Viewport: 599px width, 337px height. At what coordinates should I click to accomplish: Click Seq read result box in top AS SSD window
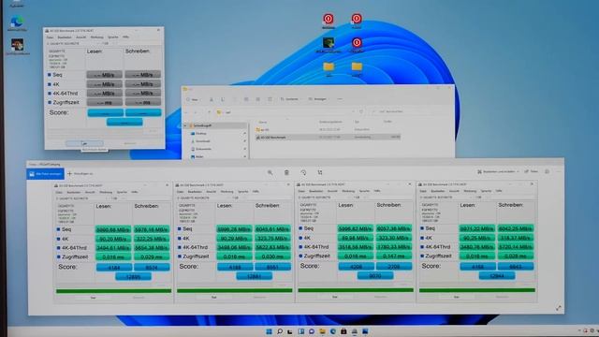tap(104, 75)
